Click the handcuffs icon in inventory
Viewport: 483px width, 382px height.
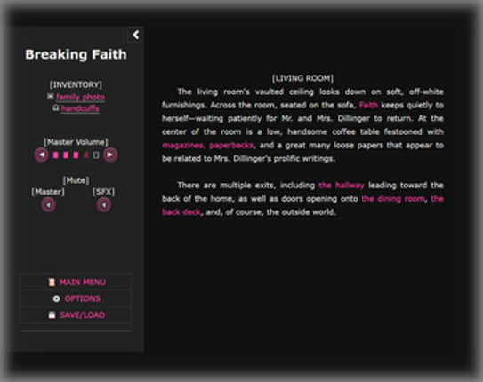pos(56,108)
